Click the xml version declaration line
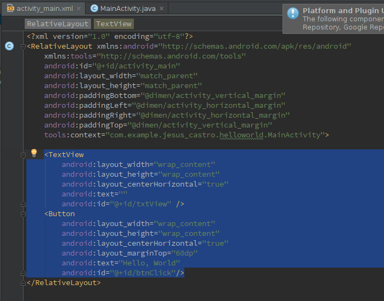This screenshot has height=301, width=384. coord(110,37)
